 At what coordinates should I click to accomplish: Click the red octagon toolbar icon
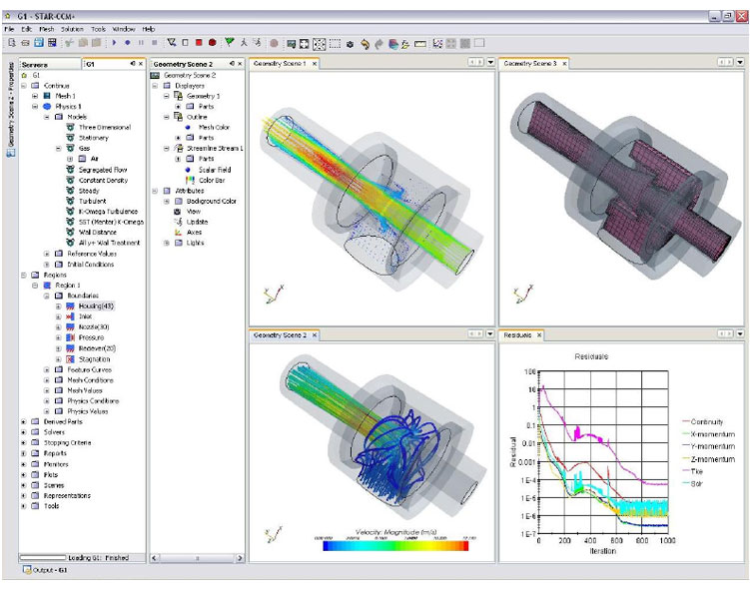pos(213,43)
